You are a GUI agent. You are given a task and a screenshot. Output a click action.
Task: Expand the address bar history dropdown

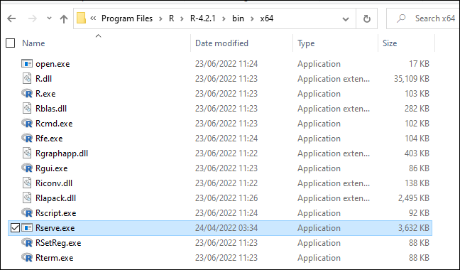(x=346, y=19)
